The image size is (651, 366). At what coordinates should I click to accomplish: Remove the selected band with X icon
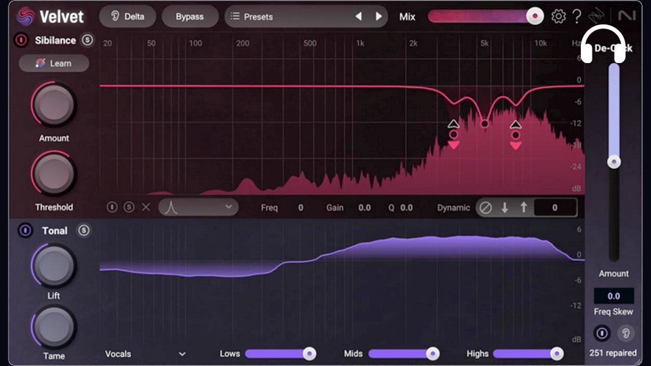click(x=146, y=207)
